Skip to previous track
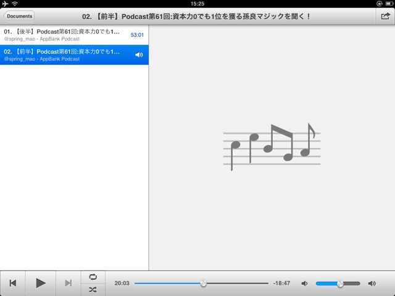Image resolution: width=395 pixels, height=296 pixels. [13, 283]
